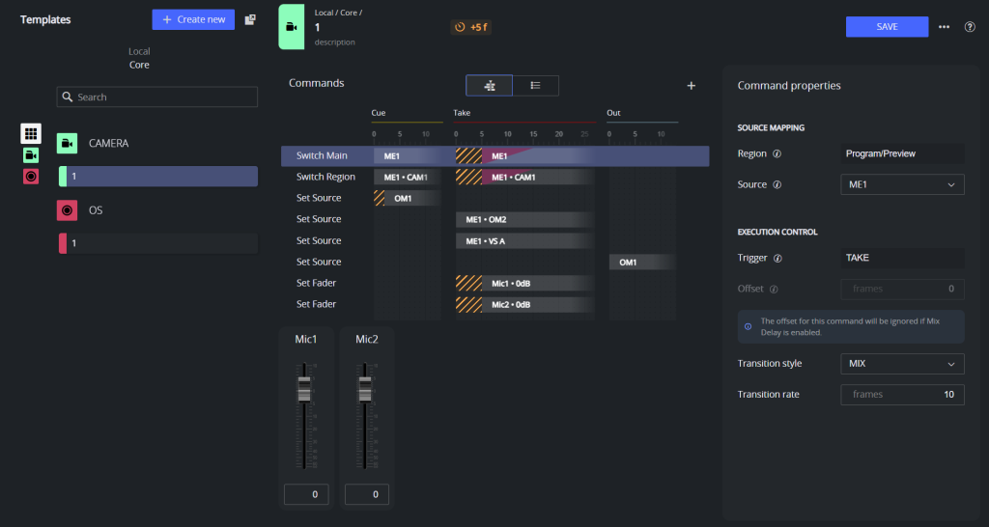Select the red OS record filter icon

click(31, 177)
